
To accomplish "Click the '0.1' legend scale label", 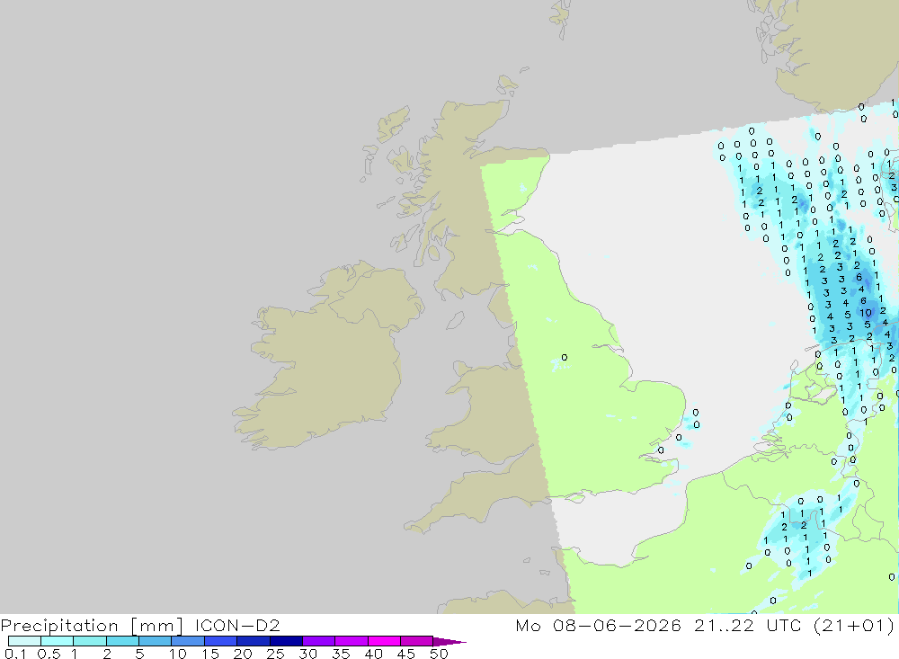I will pyautogui.click(x=15, y=654).
